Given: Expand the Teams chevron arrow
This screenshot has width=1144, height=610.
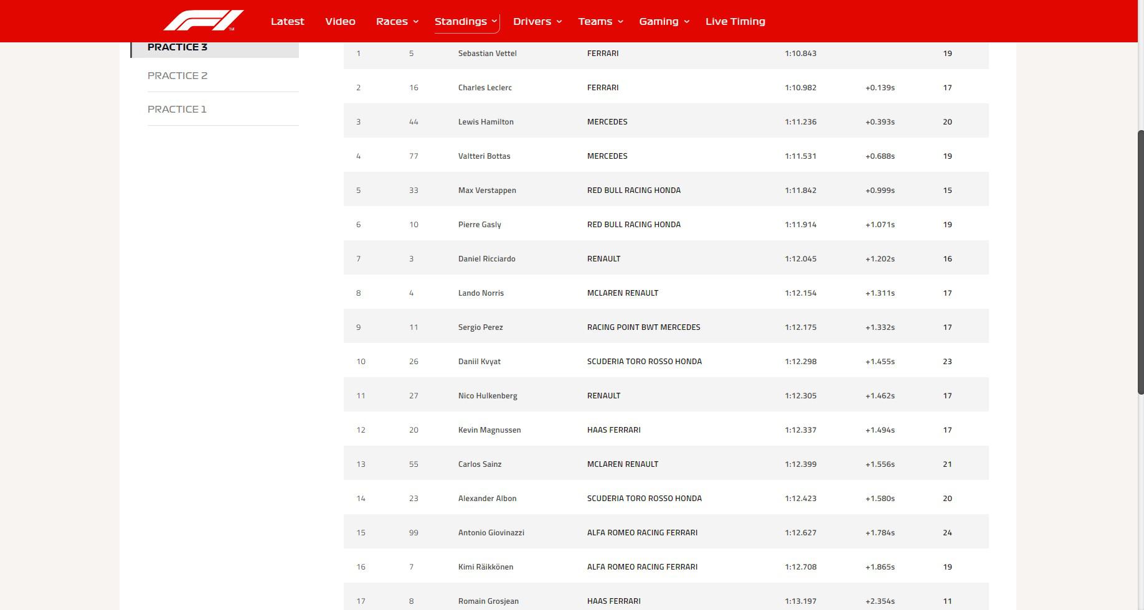Looking at the screenshot, I should [620, 21].
